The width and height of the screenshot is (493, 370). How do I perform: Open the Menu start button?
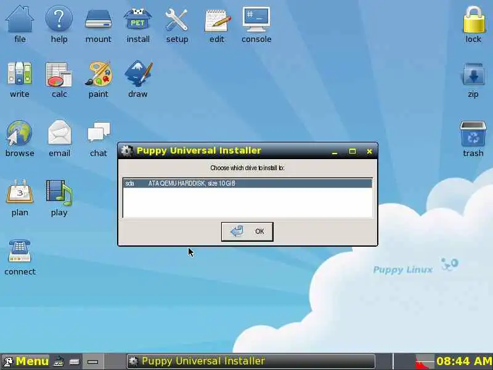[x=26, y=361]
